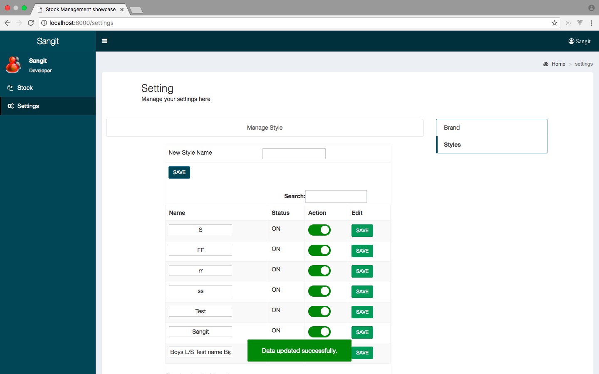Toggle the sidebar with the hamburger icon
This screenshot has height=374, width=599.
104,41
